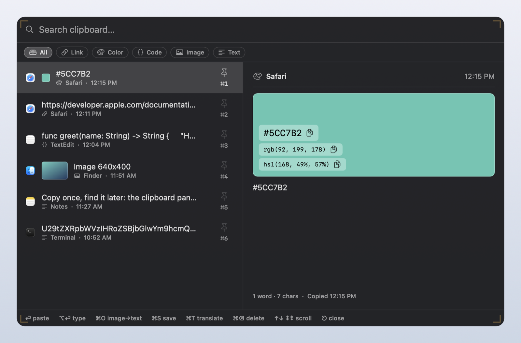The width and height of the screenshot is (521, 343).
Task: Click the '1 word · 7 chars' stats
Action: pyautogui.click(x=275, y=296)
